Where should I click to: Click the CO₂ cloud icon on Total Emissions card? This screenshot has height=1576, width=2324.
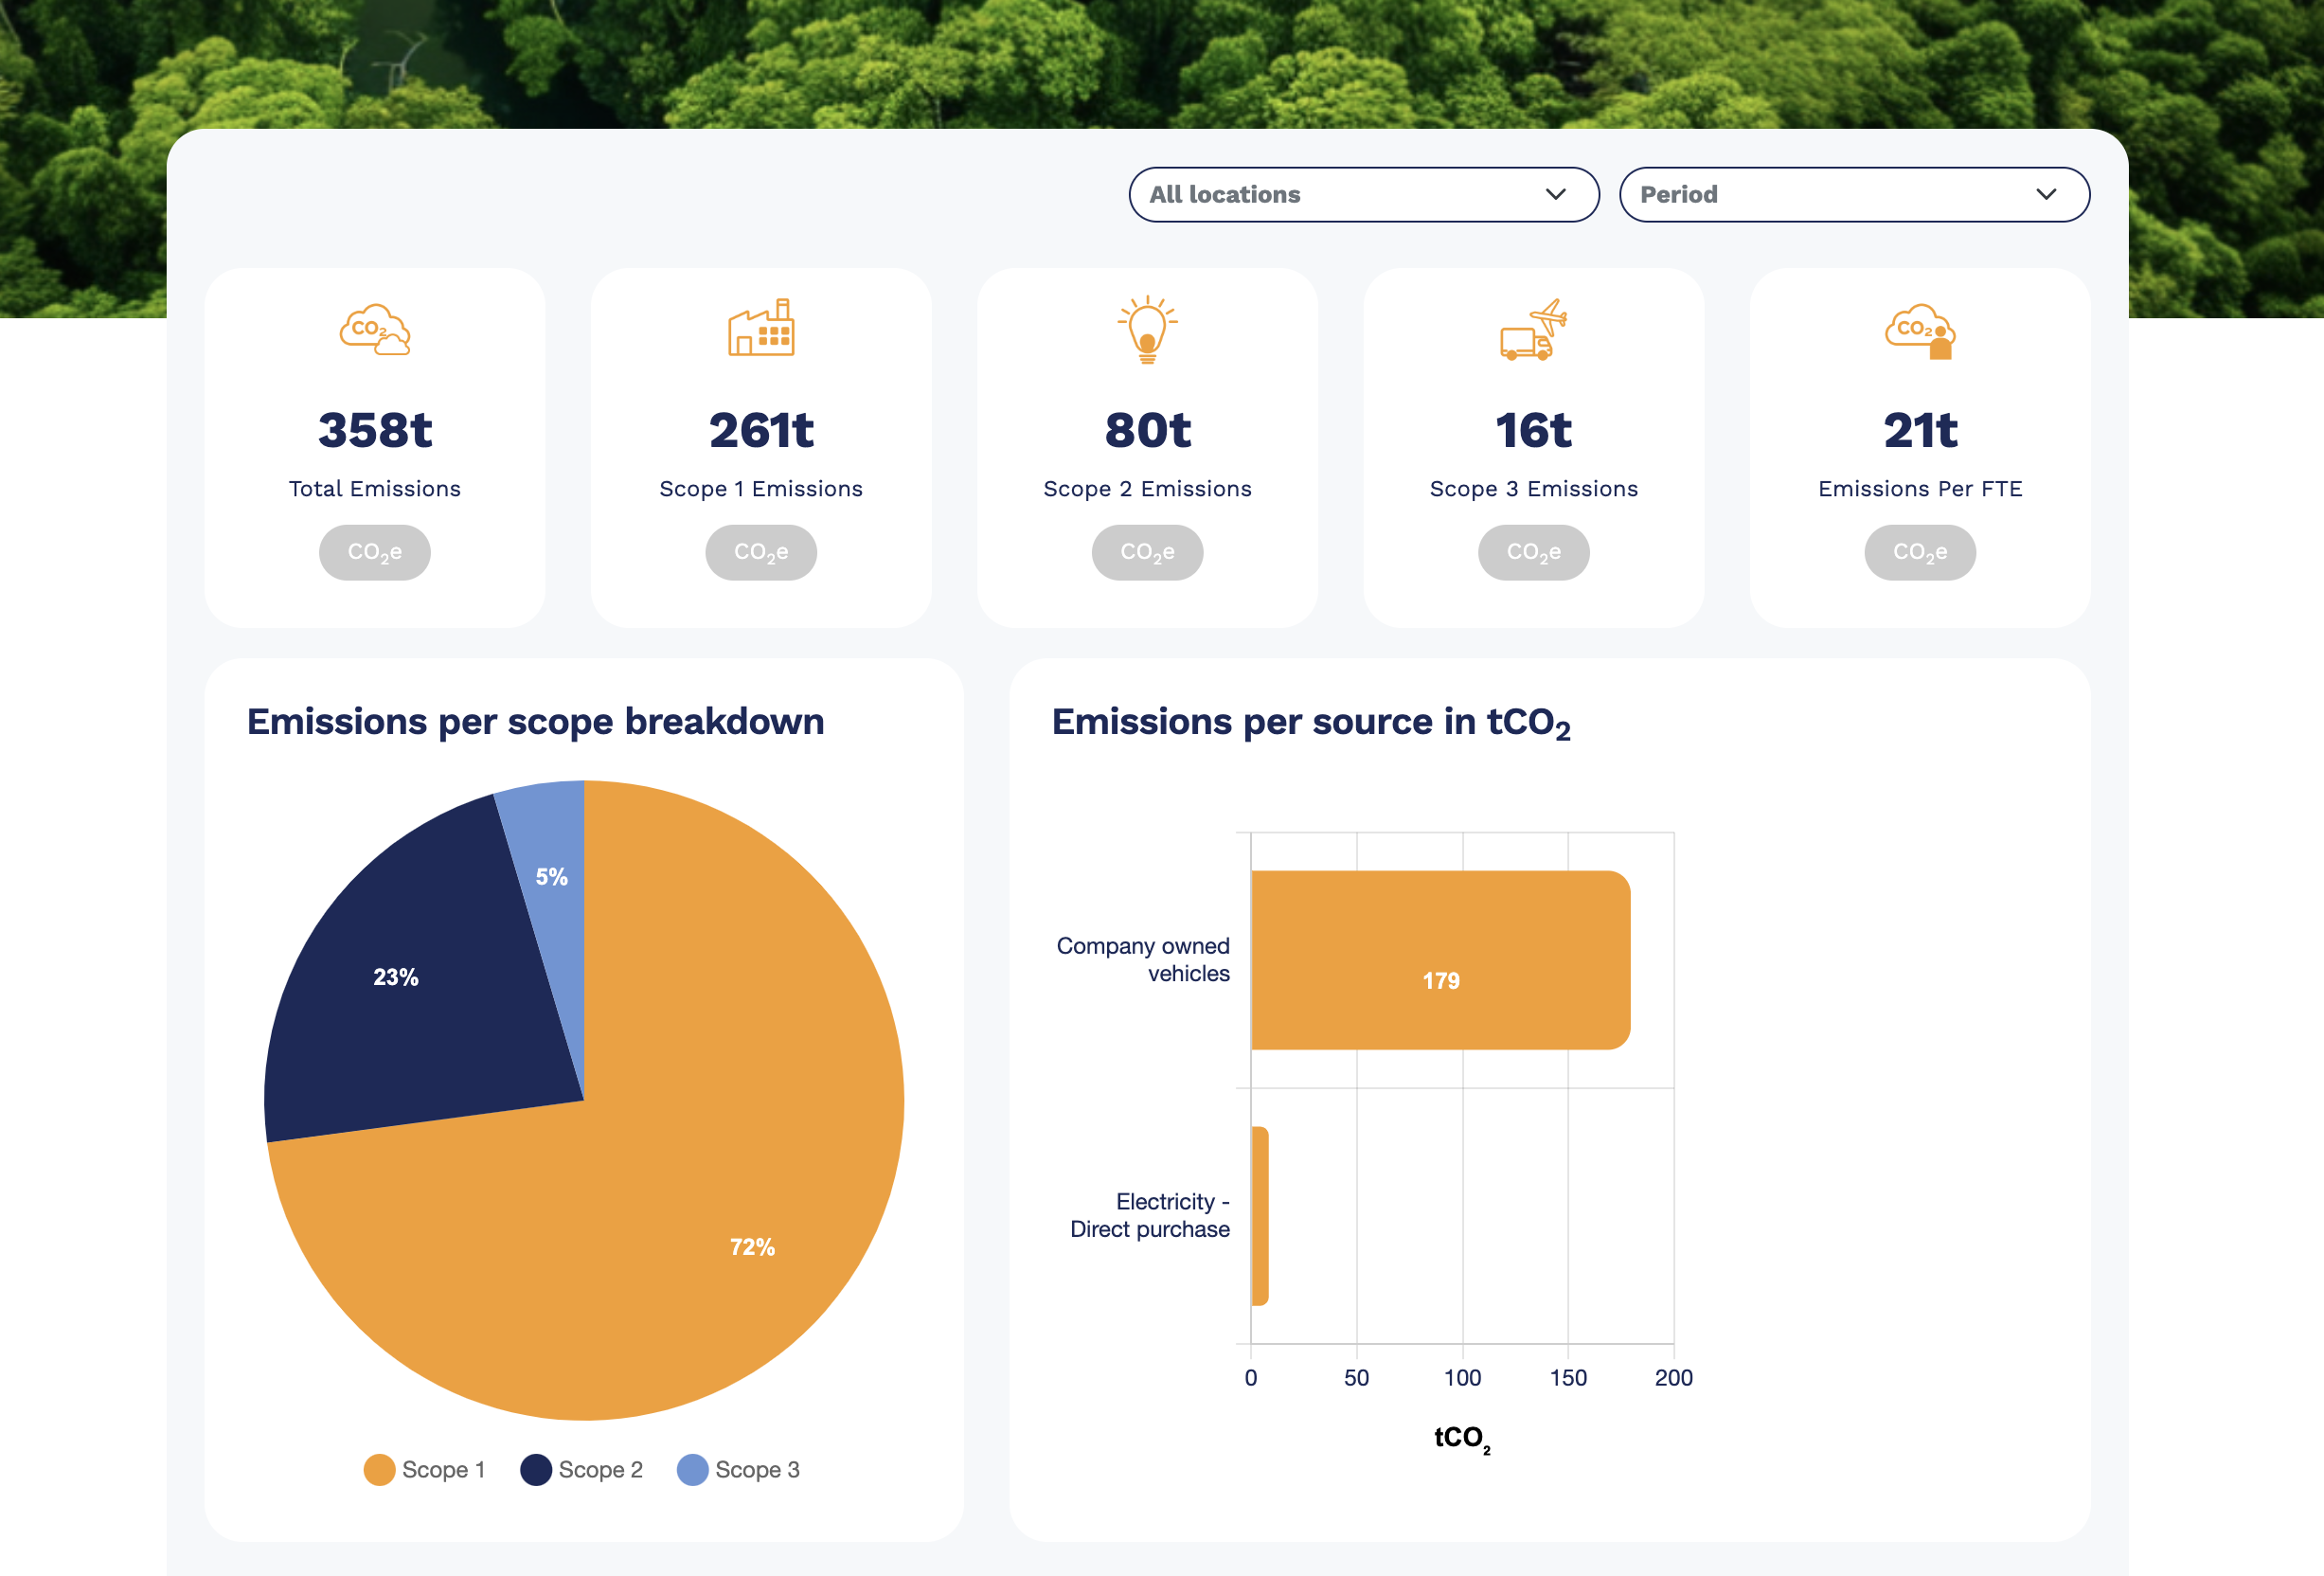click(374, 331)
